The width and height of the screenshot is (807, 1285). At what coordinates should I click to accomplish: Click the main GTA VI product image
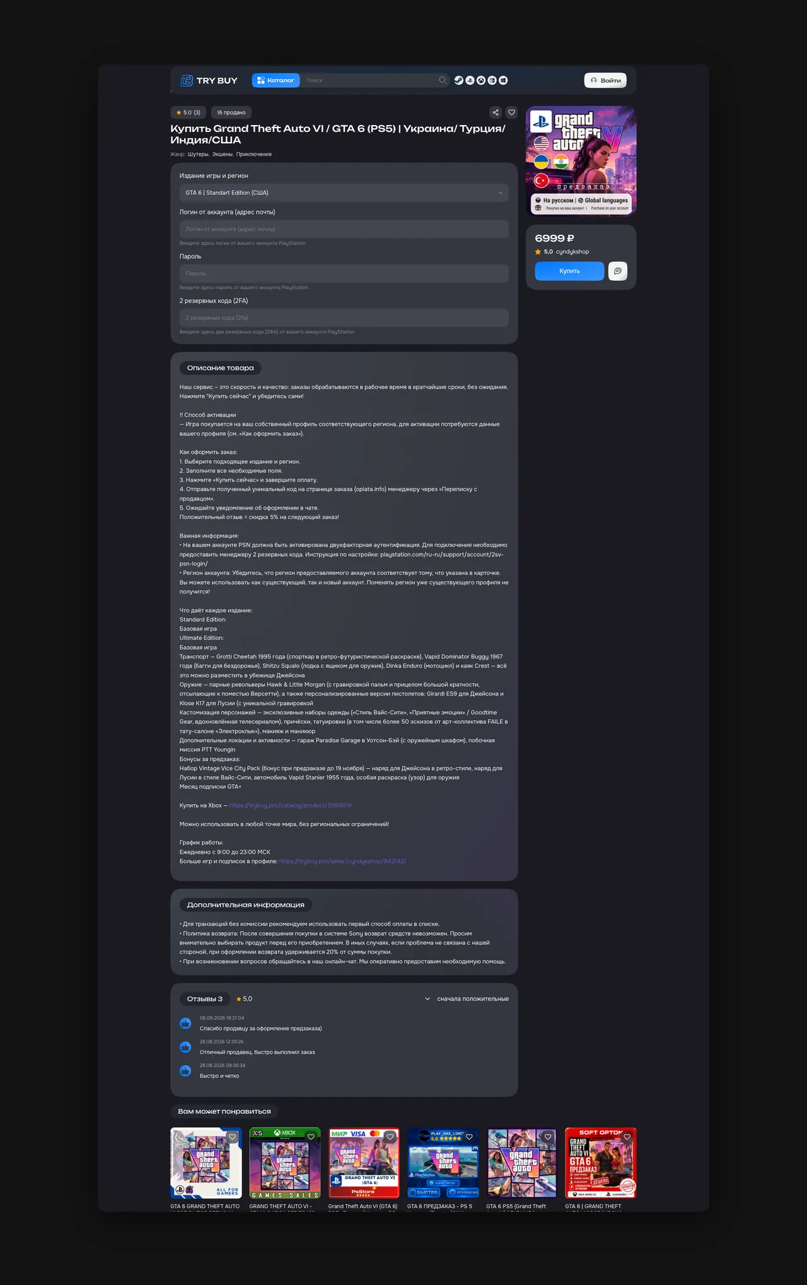(x=581, y=161)
